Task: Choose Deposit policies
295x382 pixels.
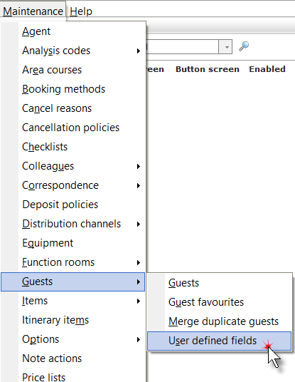Action: point(73,205)
